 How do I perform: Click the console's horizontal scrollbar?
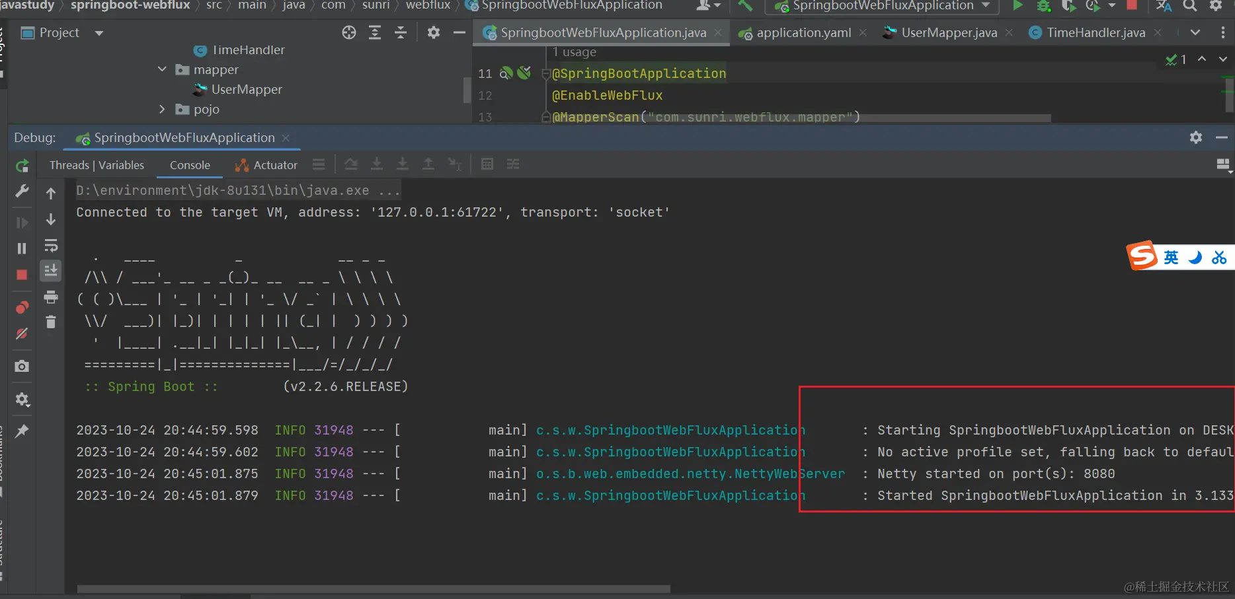coord(374,588)
